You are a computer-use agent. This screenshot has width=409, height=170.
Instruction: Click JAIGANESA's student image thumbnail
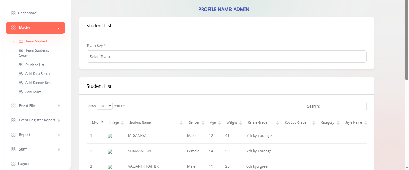pyautogui.click(x=110, y=136)
